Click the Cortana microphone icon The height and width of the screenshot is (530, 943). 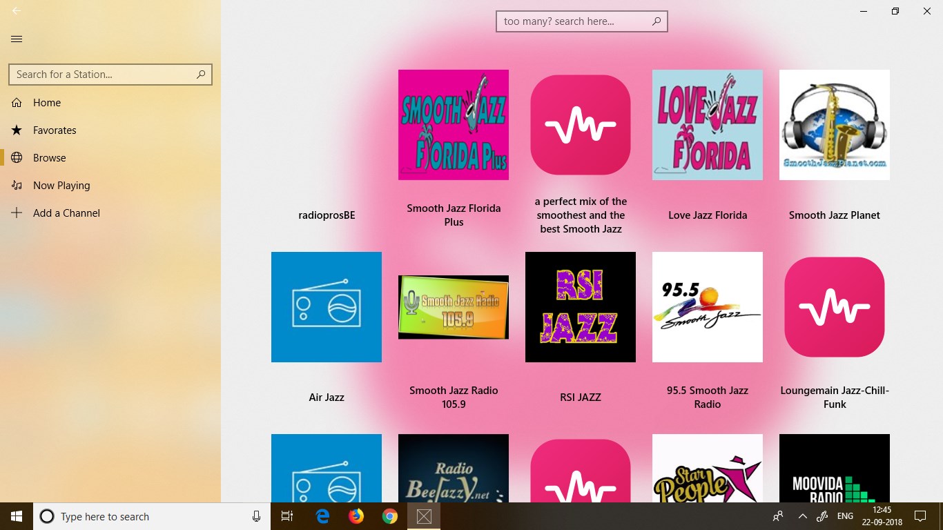coord(257,516)
